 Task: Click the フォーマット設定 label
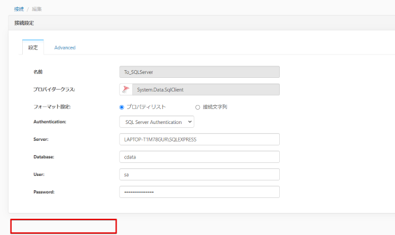(52, 107)
